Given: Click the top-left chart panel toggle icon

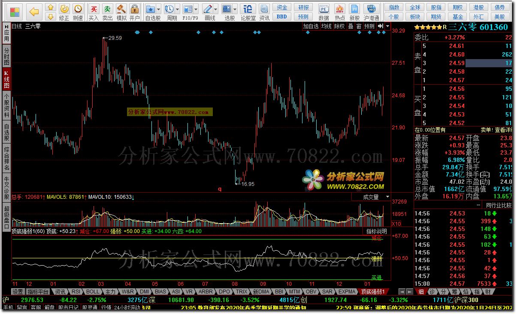Looking at the screenshot, I should pos(6,26).
